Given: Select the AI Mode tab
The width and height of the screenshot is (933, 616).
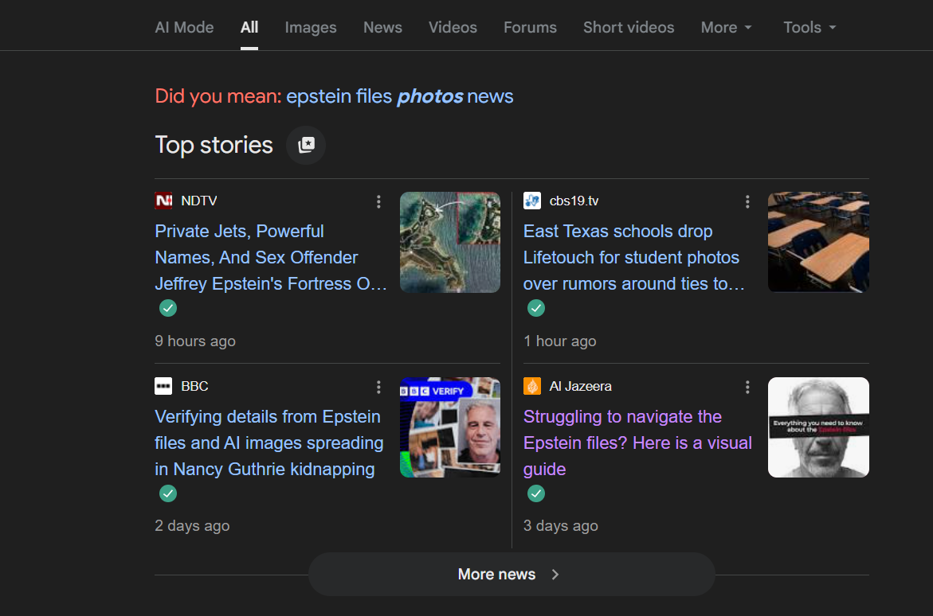Looking at the screenshot, I should click(184, 27).
